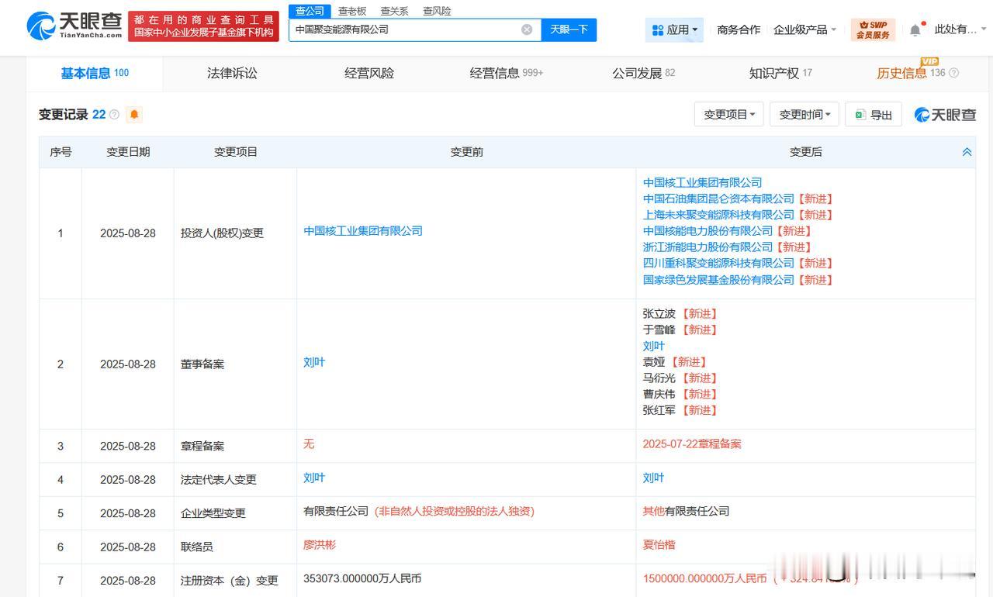
Task: Open 浙江浙能电力股份有限公司 link
Action: (x=708, y=247)
